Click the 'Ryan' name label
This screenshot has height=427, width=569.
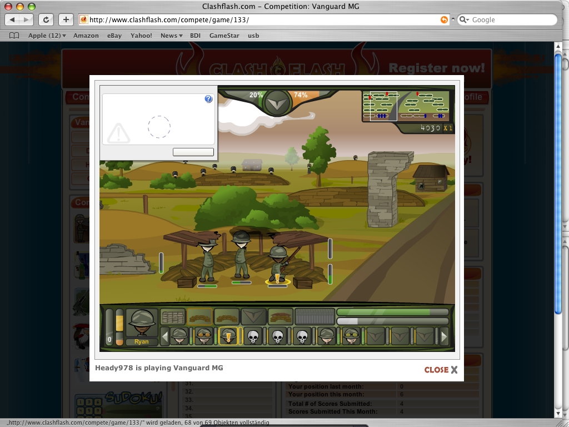(142, 342)
